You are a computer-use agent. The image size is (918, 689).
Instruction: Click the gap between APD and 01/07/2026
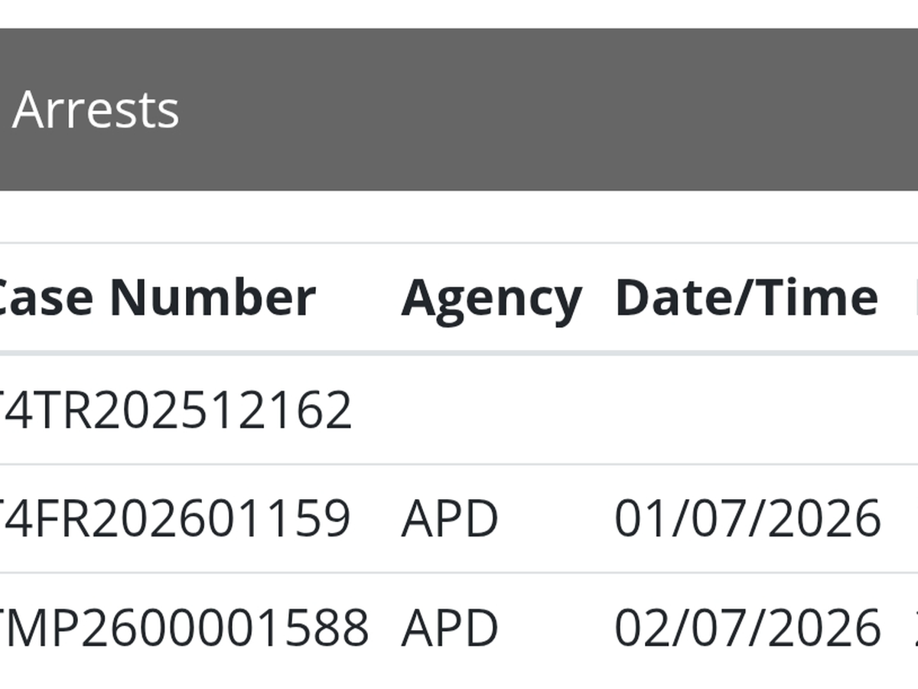pos(556,518)
